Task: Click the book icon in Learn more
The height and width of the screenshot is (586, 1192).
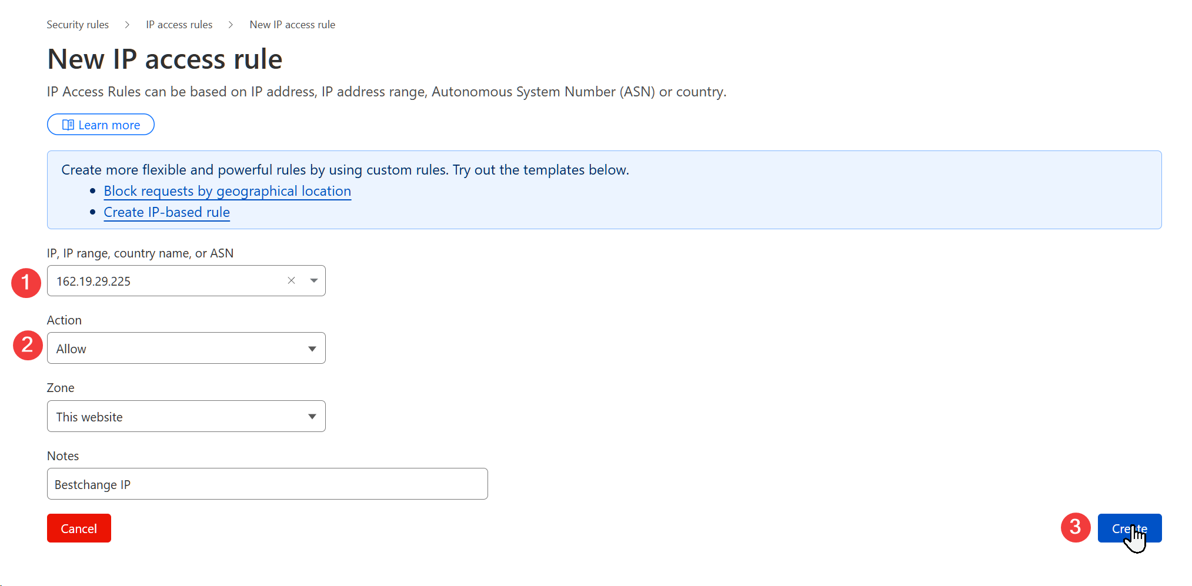Action: [x=68, y=125]
